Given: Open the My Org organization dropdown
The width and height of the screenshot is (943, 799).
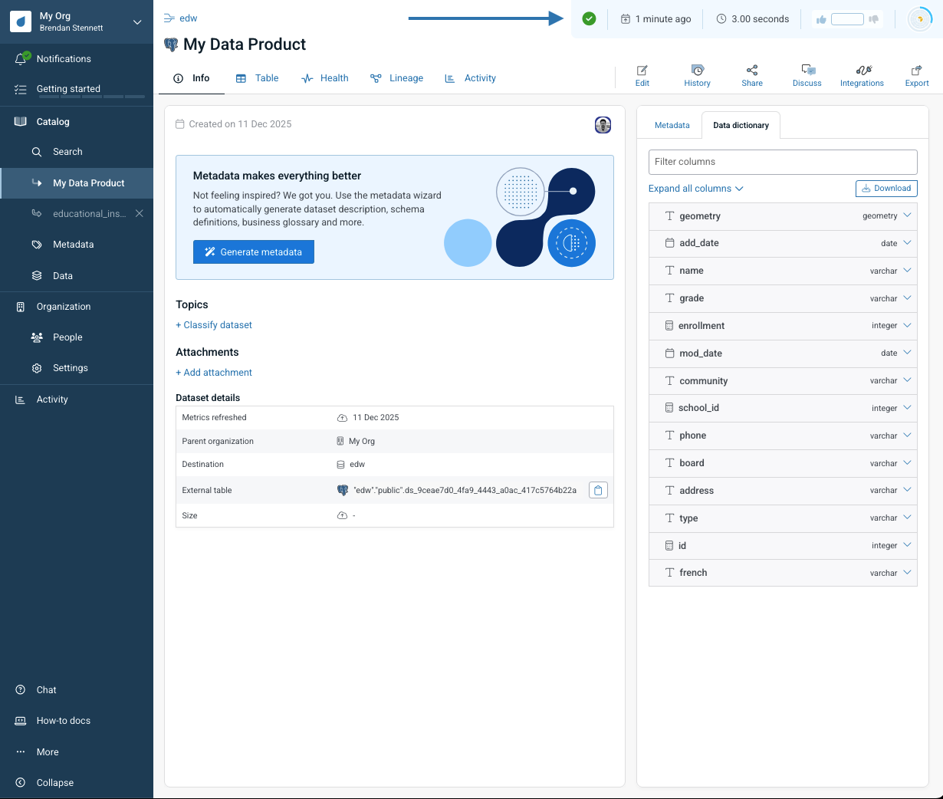Looking at the screenshot, I should (x=77, y=21).
